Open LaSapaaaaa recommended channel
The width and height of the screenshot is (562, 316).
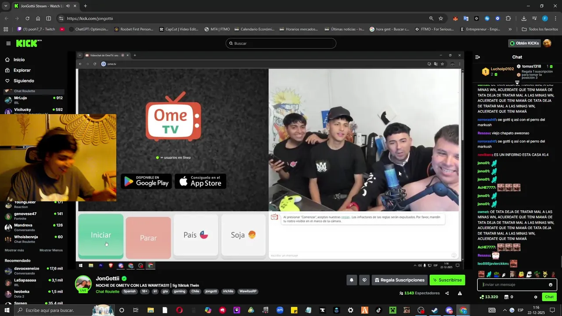pos(33,282)
